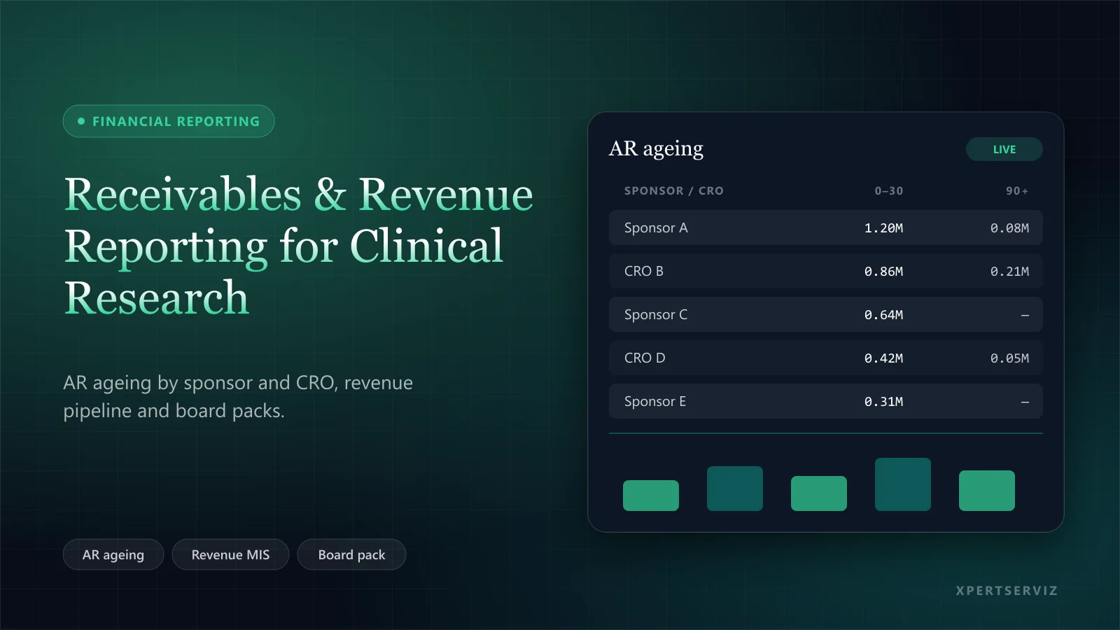Click the 0.64M value for Sponsor C
This screenshot has width=1120, height=630.
883,315
